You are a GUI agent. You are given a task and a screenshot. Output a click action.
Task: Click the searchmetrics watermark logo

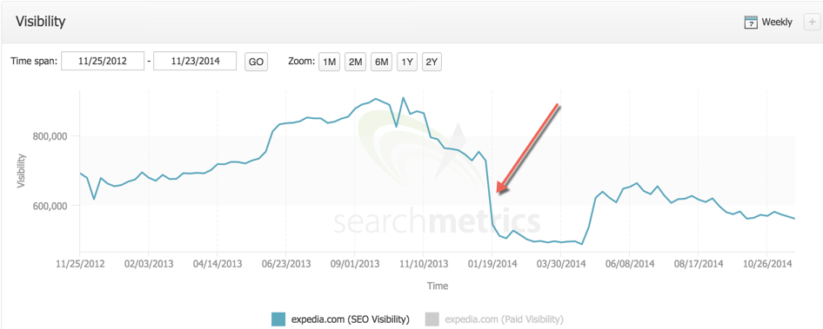[x=437, y=221]
